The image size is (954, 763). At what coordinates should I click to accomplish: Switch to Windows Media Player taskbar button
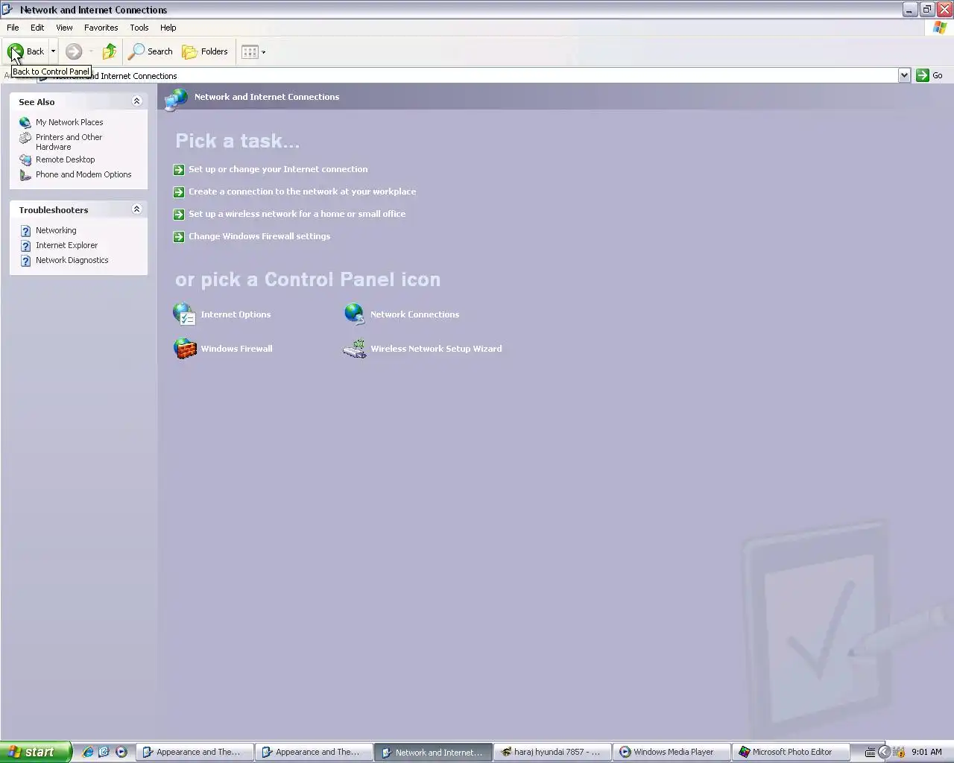[x=672, y=752]
